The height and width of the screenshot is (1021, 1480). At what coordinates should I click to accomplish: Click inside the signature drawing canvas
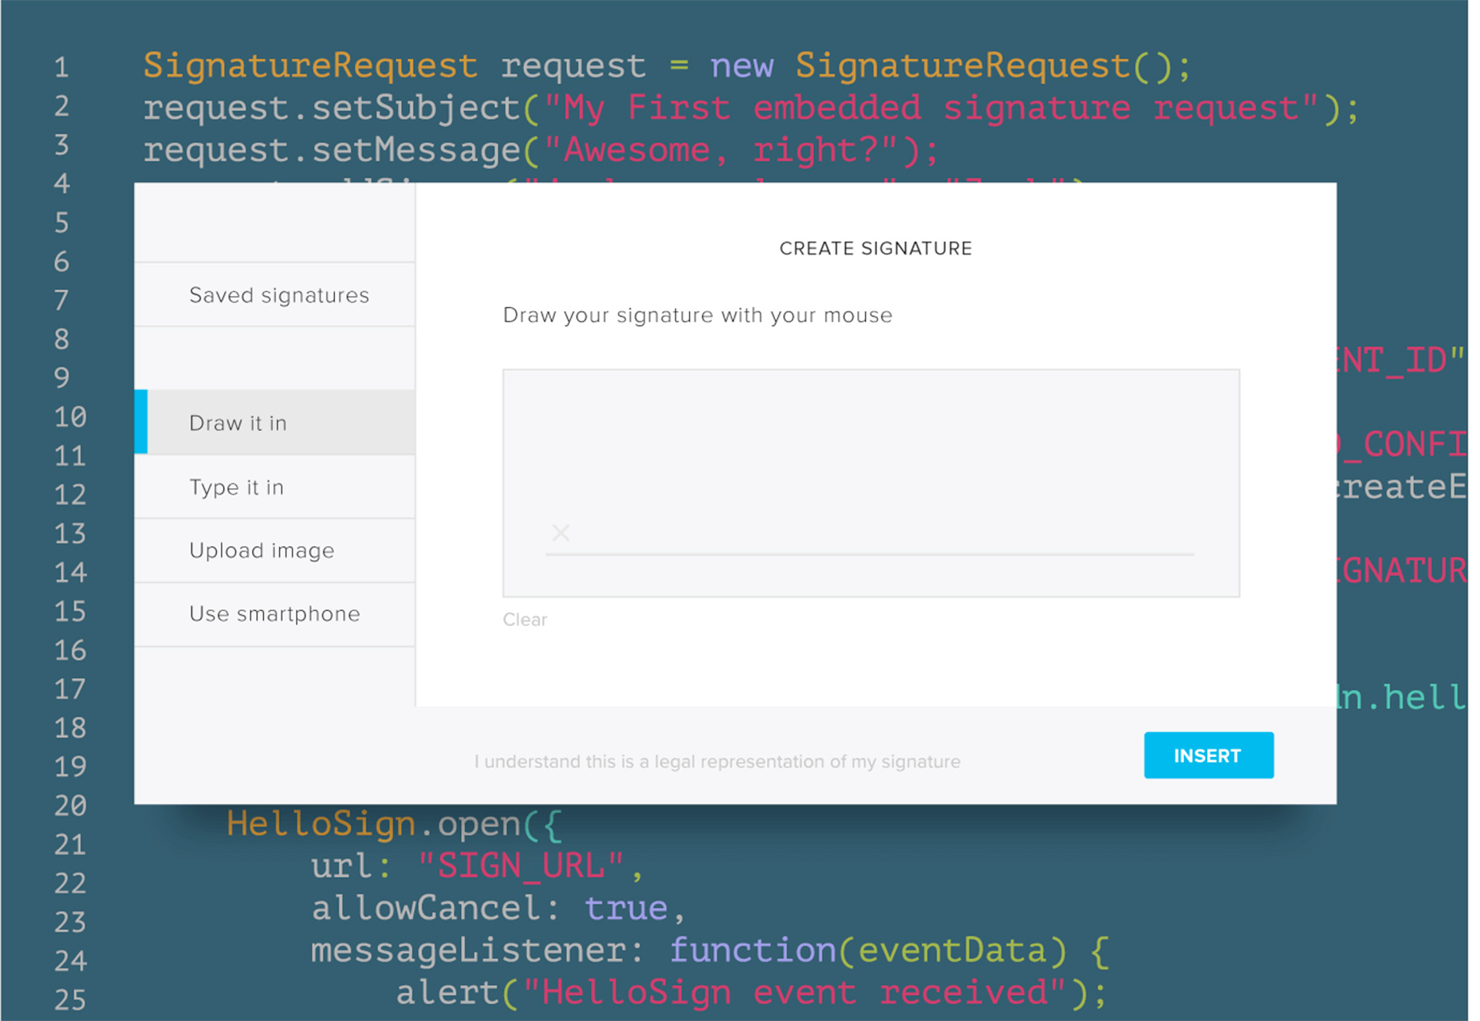coord(871,463)
